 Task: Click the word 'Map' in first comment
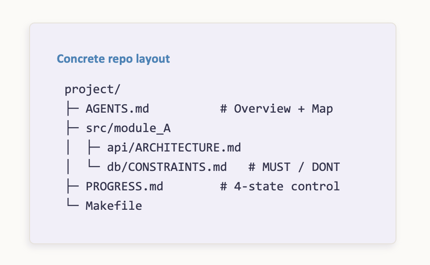[323, 110]
